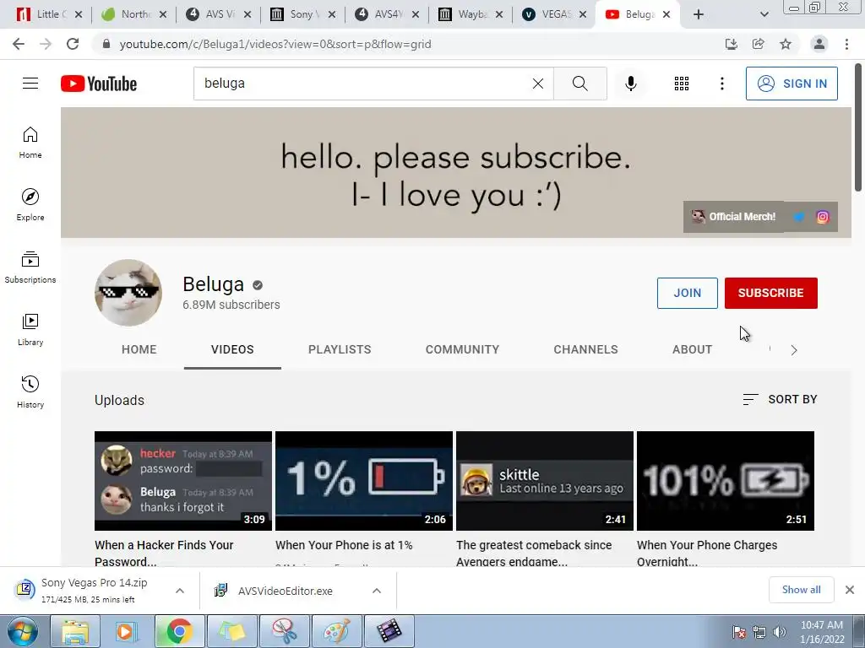Click the JOIN button
The width and height of the screenshot is (865, 648).
688,293
